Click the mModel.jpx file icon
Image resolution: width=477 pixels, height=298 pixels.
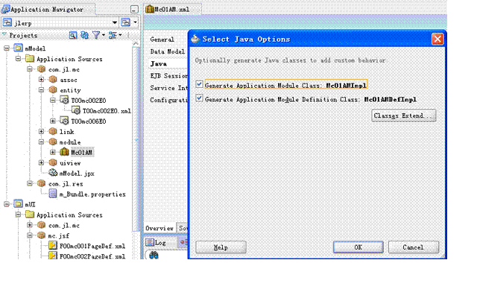[x=53, y=173]
